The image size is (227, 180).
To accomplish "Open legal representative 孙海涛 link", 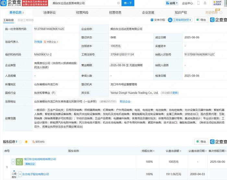I will [38, 42].
